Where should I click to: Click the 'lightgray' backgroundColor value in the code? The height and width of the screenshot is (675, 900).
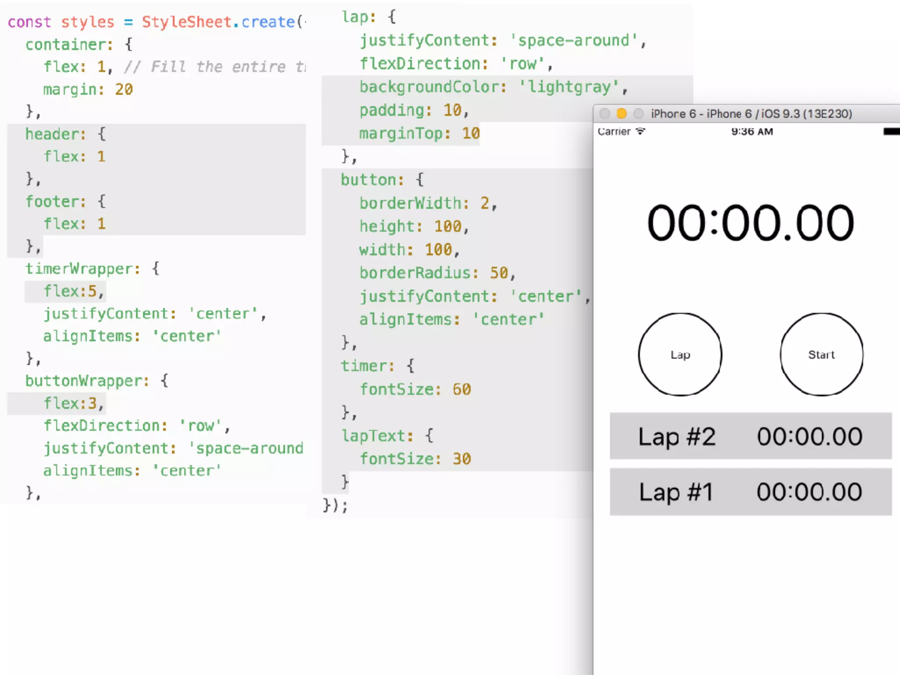point(569,87)
